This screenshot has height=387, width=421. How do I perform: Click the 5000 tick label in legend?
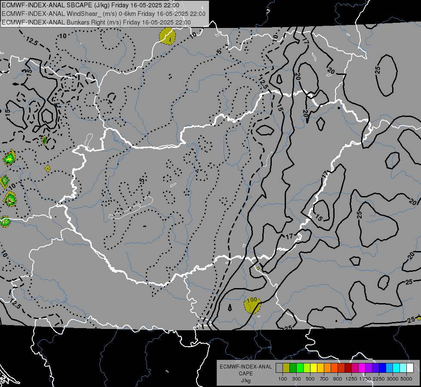tap(406, 379)
